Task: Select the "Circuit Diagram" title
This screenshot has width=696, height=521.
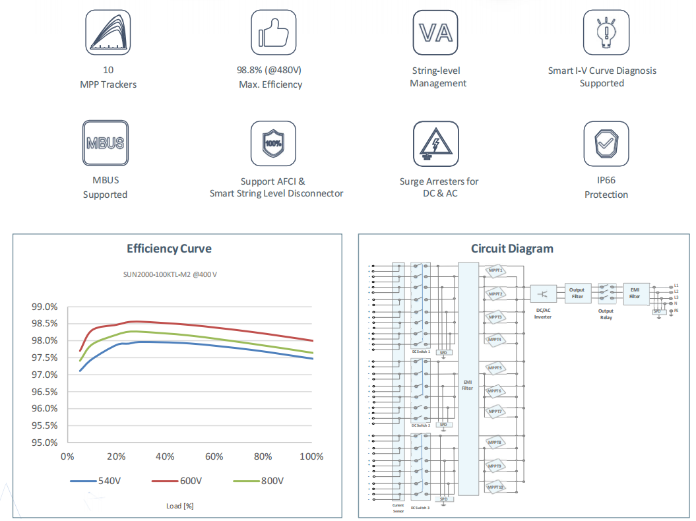Action: pyautogui.click(x=512, y=249)
